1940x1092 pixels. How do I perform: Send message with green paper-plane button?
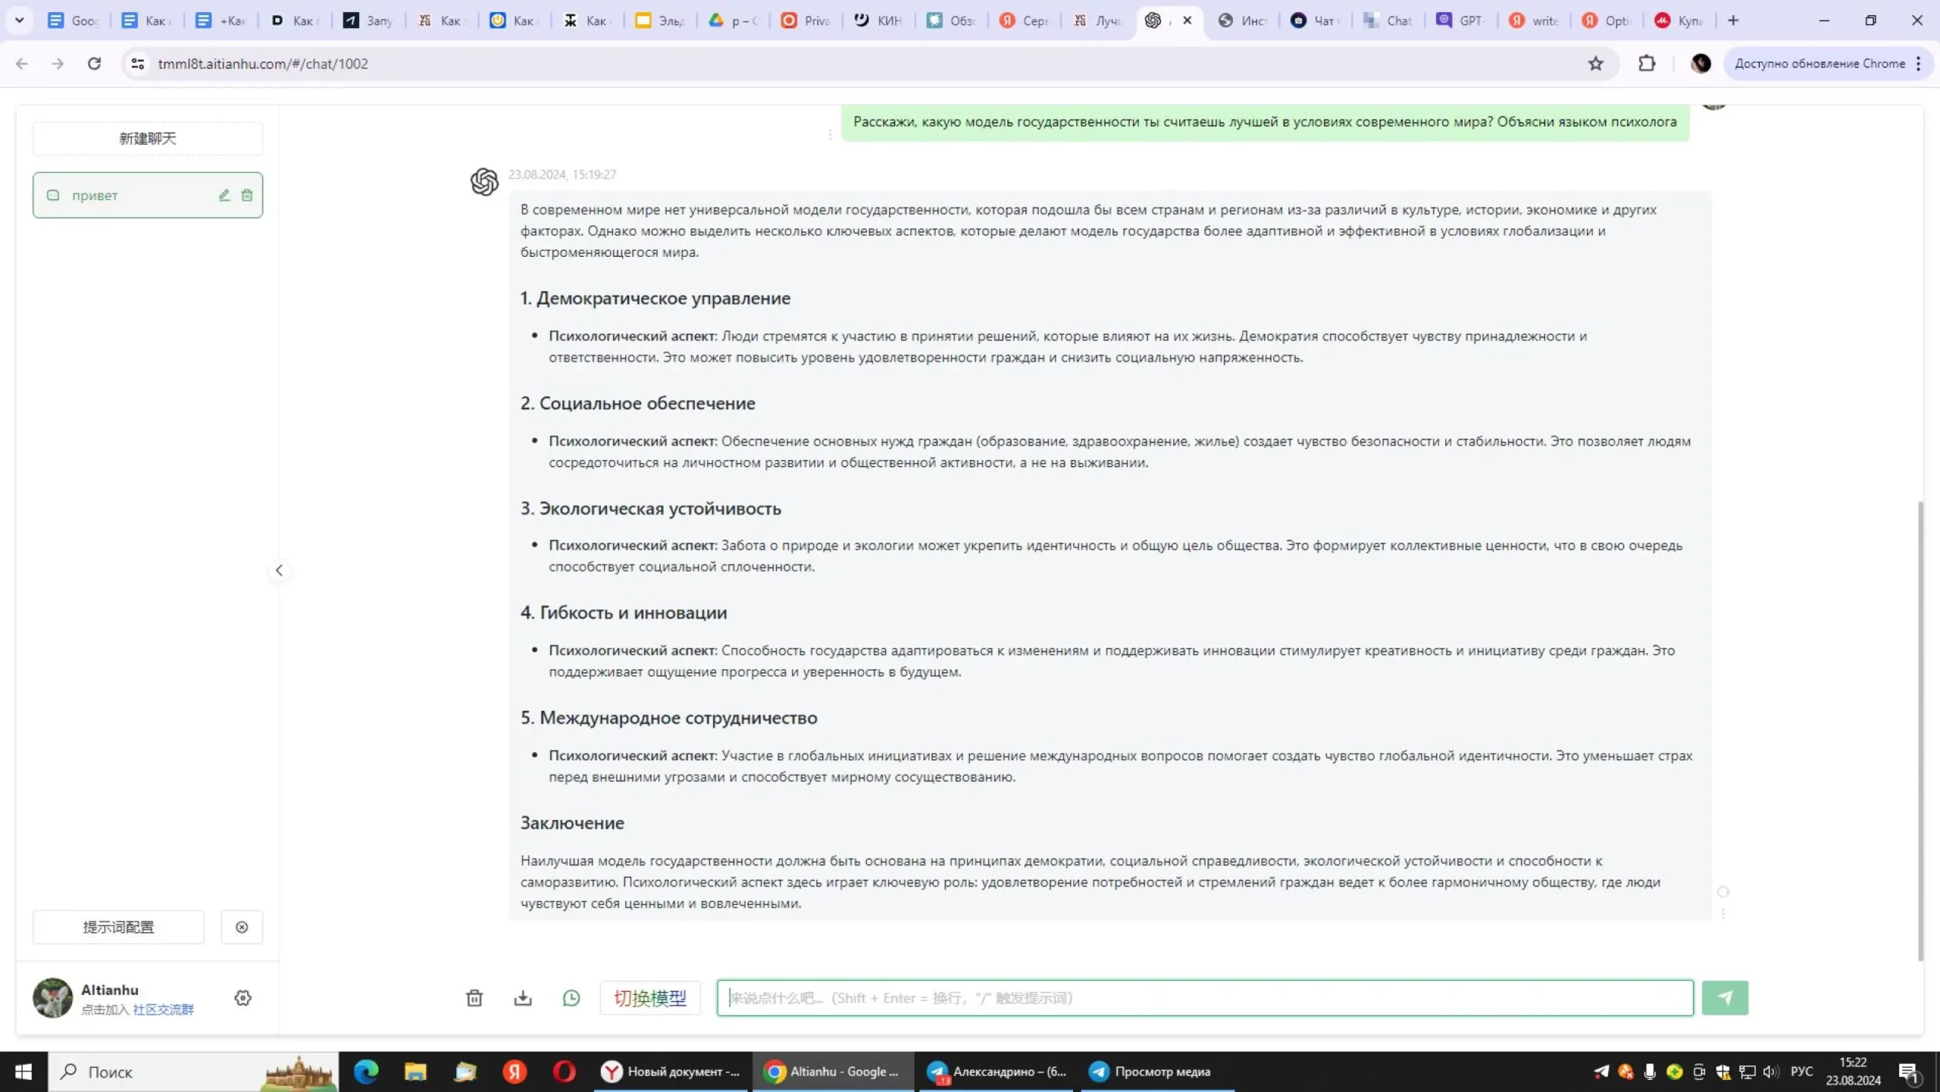point(1725,998)
